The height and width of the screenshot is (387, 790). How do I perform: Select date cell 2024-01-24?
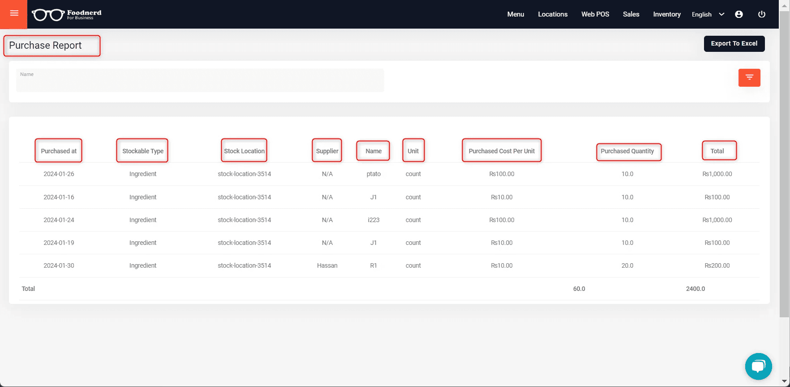59,220
